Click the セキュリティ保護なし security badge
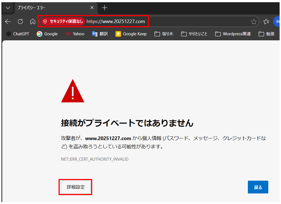 click(x=63, y=21)
